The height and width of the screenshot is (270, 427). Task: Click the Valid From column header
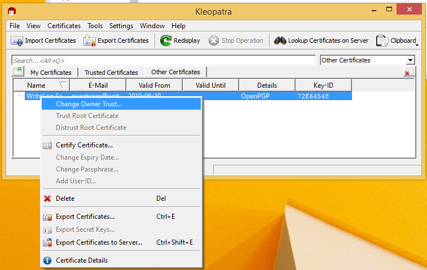[155, 85]
